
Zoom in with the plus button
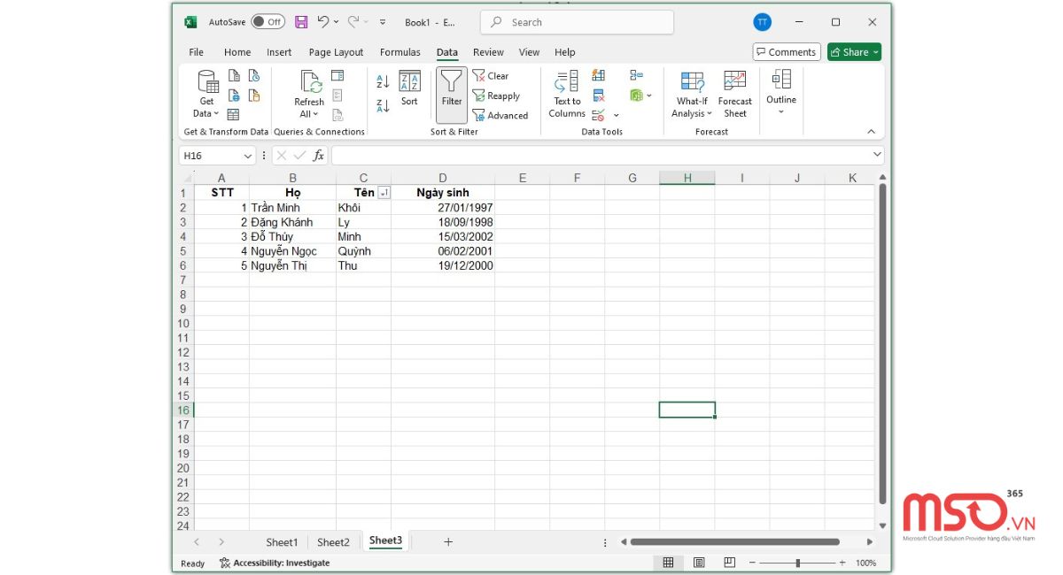pos(842,563)
